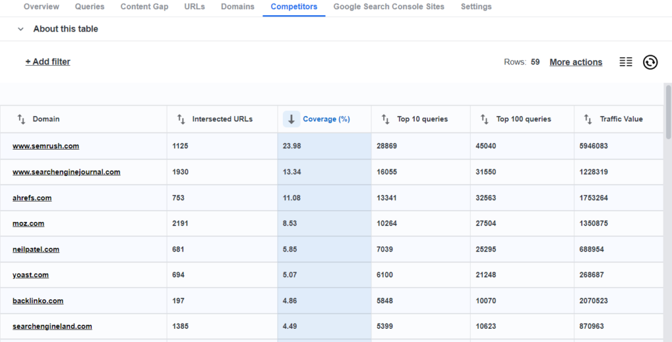This screenshot has width=672, height=342.
Task: Click the Intersected URLs header label
Action: tap(222, 119)
